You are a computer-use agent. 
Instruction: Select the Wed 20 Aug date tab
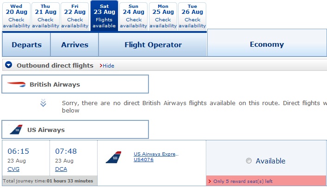pyautogui.click(x=16, y=16)
